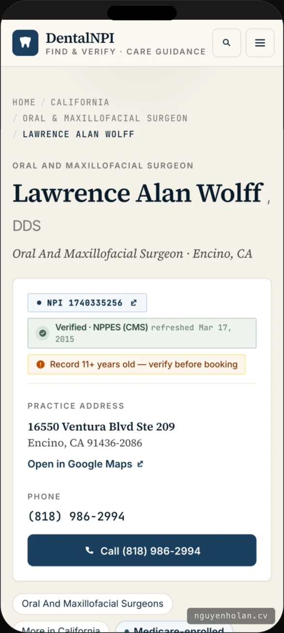This screenshot has height=633, width=284.
Task: Click the DentalNPI tooth logo icon
Action: point(25,43)
